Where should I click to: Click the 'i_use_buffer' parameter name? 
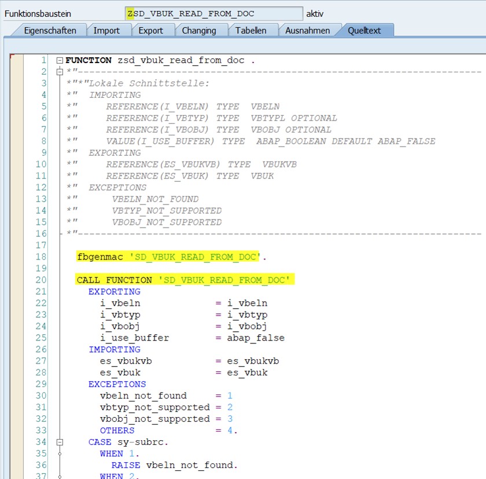(134, 338)
